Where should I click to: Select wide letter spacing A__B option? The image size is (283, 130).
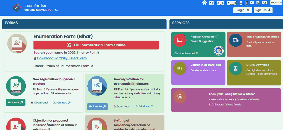[x=232, y=3]
